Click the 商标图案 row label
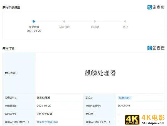The image size is (167, 126). tap(10, 73)
